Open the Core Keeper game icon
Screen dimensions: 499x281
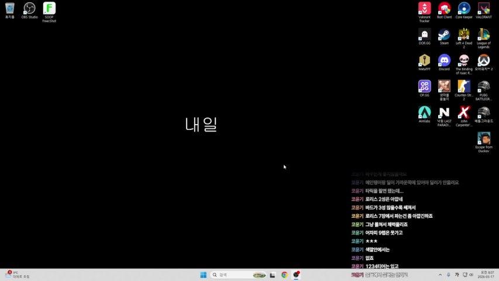tap(464, 8)
